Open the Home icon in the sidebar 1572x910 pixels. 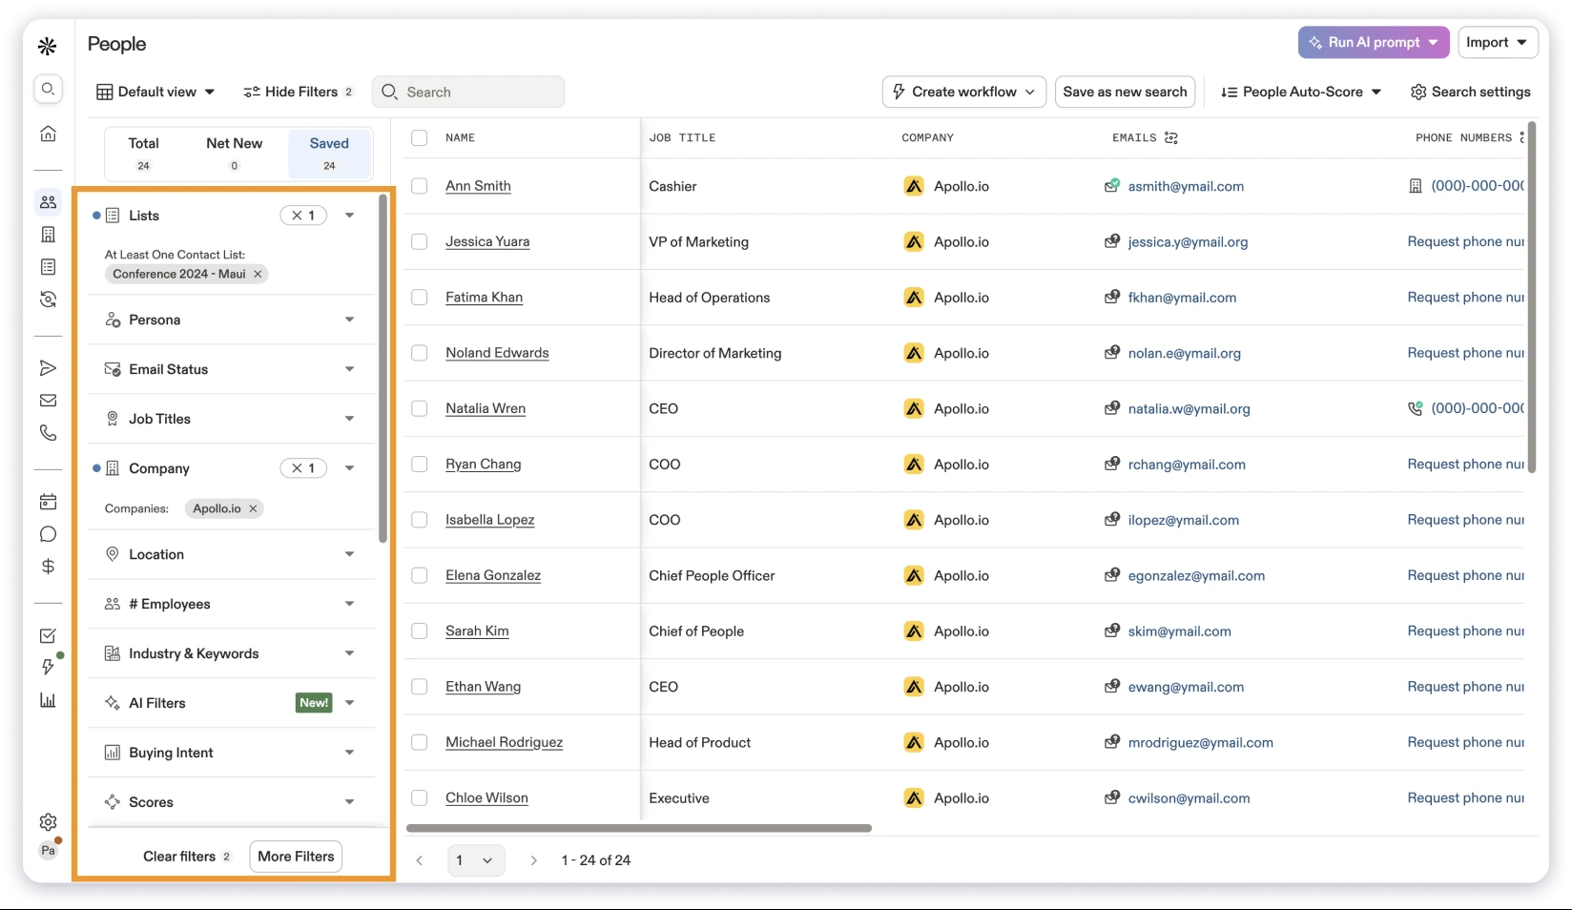48,134
